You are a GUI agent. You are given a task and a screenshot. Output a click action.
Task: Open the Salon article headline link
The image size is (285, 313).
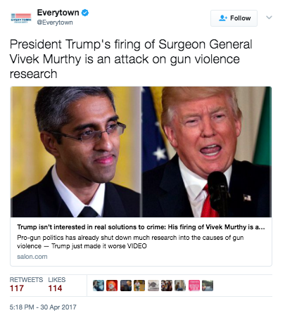point(141,227)
